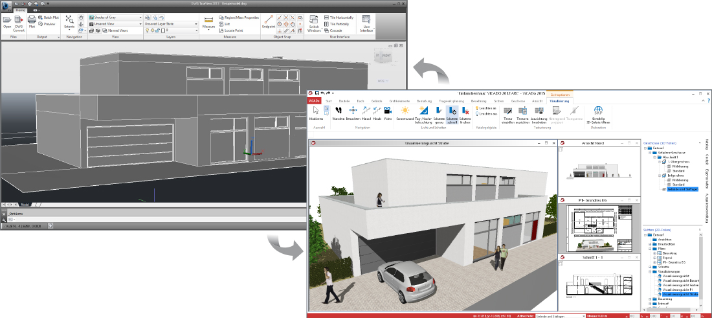
Task: Switch to the Start tab in ViCADo
Action: (329, 101)
